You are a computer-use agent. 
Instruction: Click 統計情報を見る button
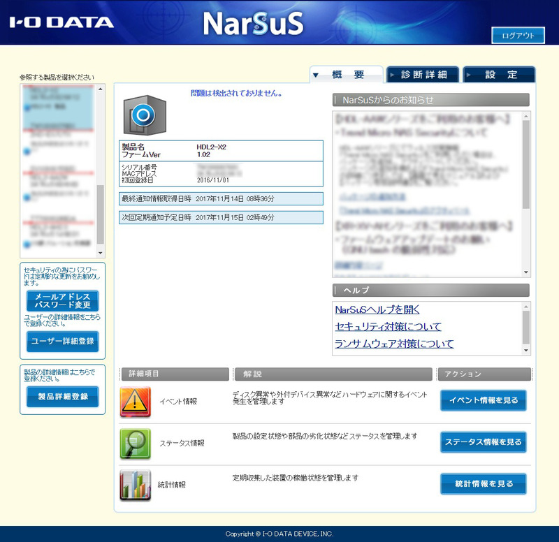(484, 483)
